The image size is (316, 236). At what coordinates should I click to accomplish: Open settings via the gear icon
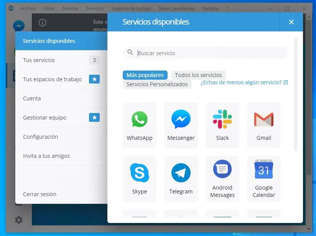click(19, 220)
